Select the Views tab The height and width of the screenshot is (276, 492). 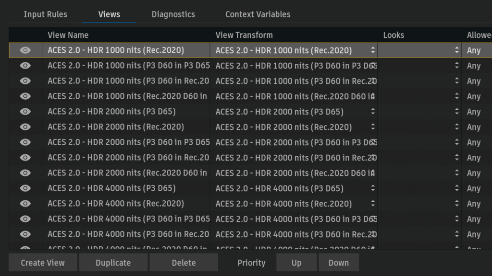coord(109,14)
